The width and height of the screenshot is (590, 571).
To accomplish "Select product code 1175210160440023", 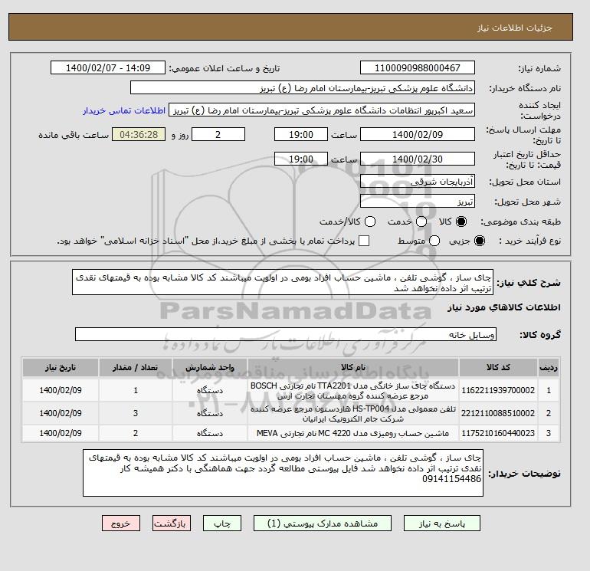I will 498,433.
